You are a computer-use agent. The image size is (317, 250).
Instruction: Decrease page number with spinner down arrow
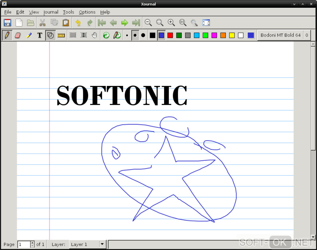[32, 246]
